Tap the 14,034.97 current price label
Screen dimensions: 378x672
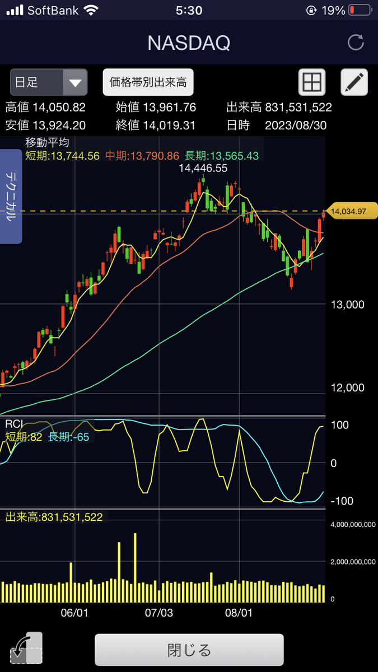[x=351, y=211]
